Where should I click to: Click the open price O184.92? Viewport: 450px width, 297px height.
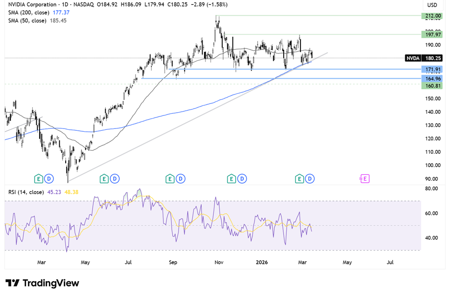click(x=107, y=5)
